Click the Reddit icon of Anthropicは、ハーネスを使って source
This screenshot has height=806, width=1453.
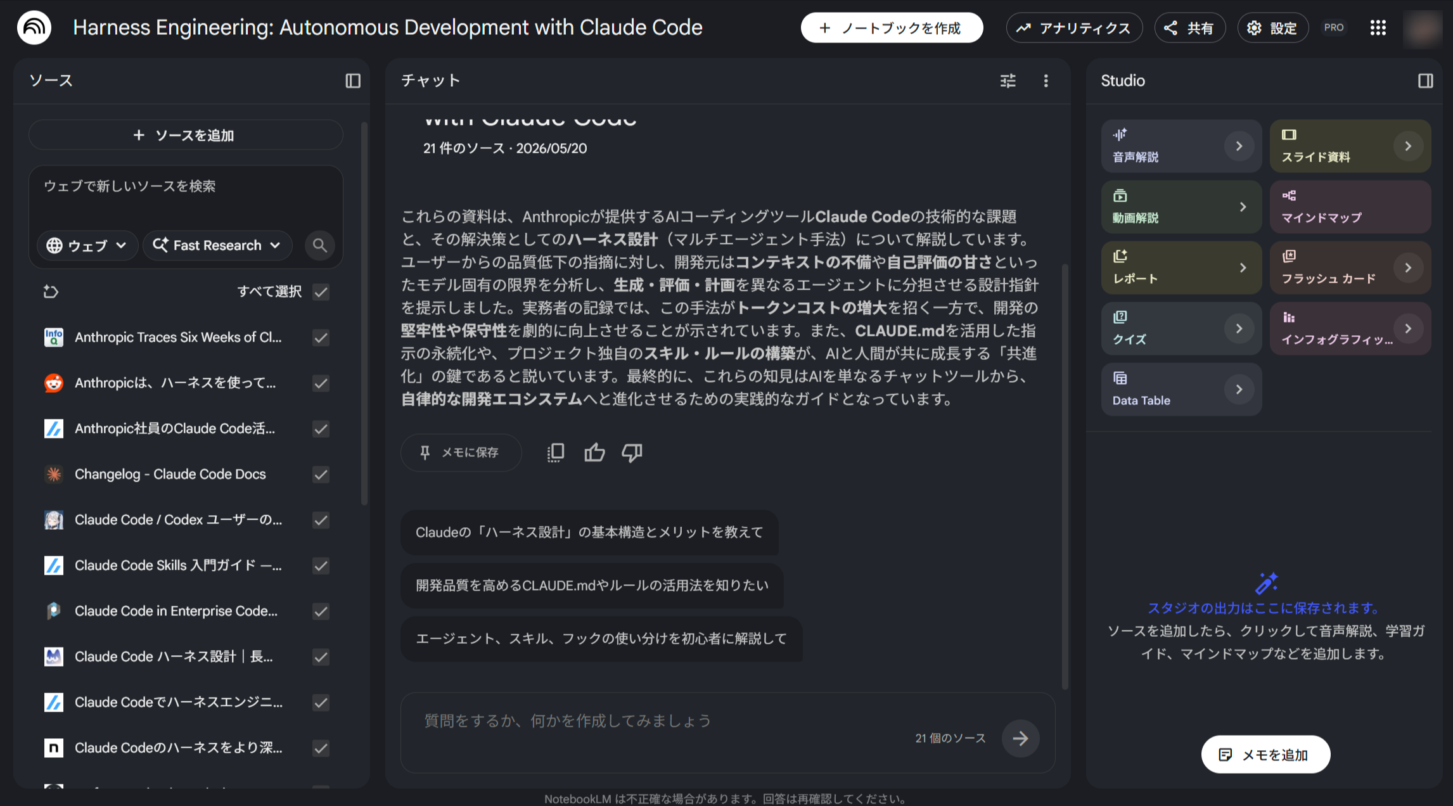54,383
